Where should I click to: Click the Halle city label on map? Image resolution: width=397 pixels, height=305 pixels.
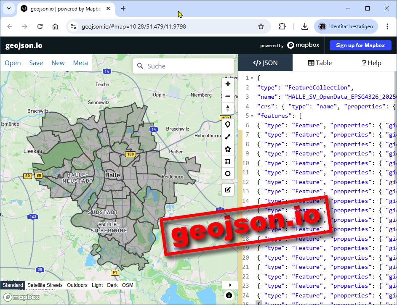coord(113,175)
